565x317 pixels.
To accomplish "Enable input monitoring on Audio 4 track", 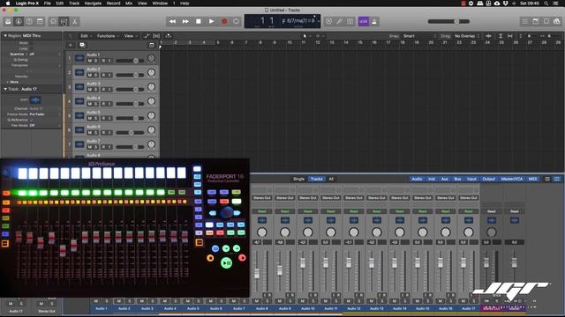I will tap(109, 104).
